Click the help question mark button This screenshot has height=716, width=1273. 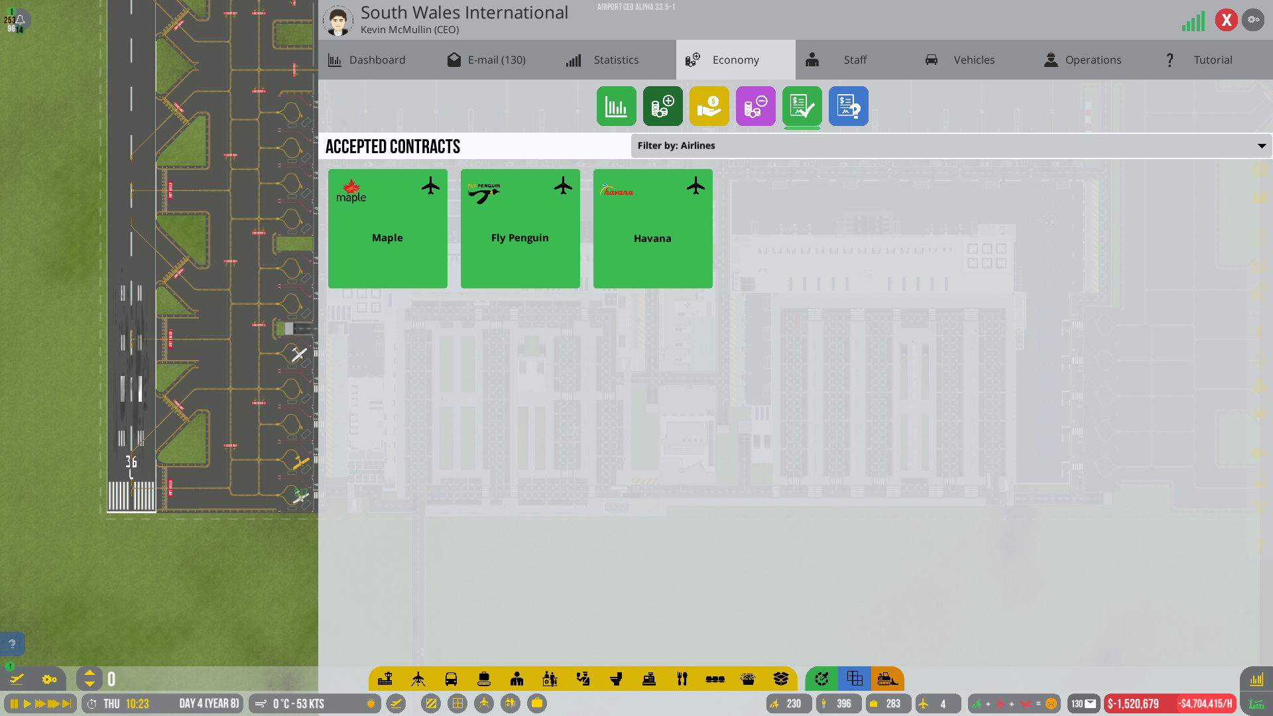(12, 644)
